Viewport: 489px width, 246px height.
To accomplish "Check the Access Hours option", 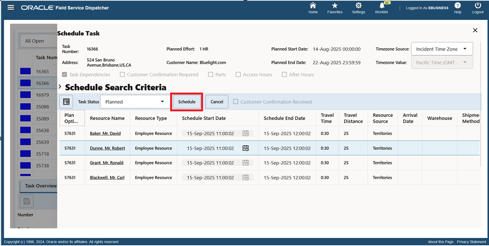I will (x=238, y=74).
